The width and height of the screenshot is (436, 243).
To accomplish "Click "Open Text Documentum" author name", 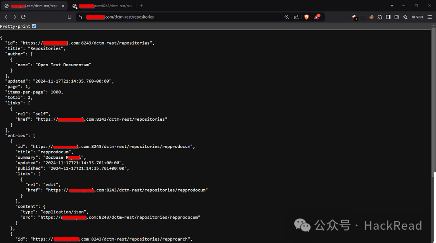I will pos(63,65).
